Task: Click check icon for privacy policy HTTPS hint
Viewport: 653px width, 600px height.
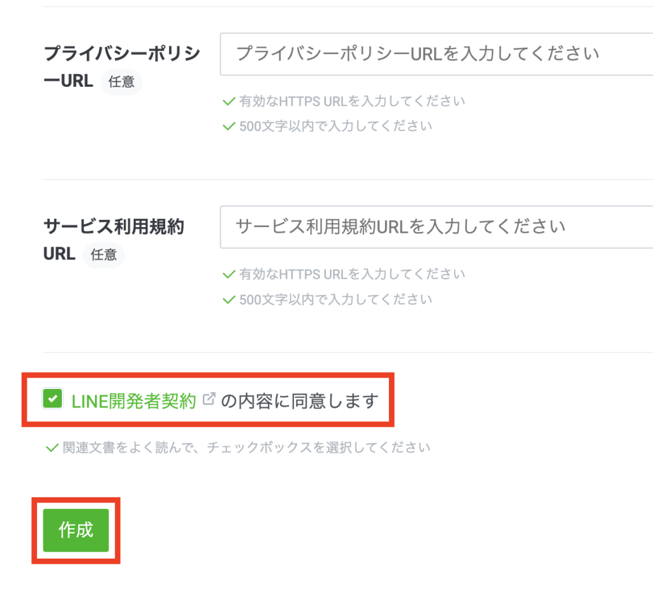Action: [x=228, y=101]
